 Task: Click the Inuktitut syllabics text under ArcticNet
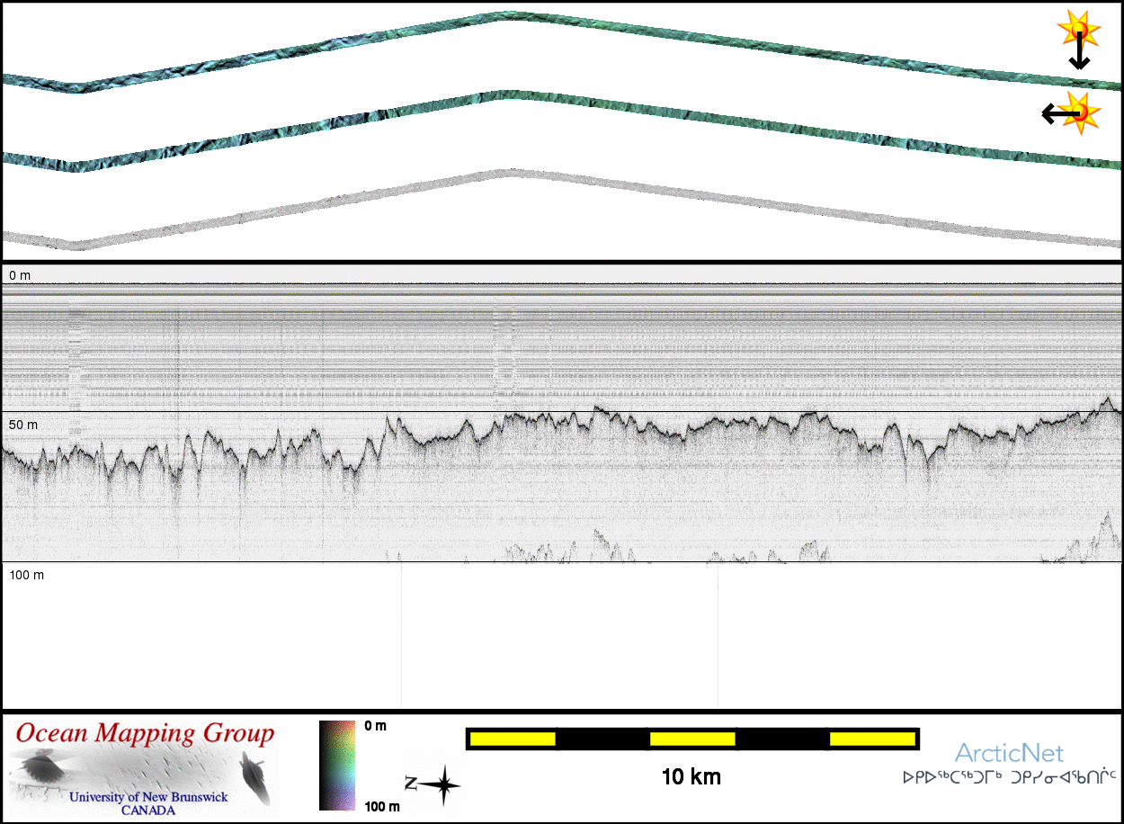(1009, 775)
